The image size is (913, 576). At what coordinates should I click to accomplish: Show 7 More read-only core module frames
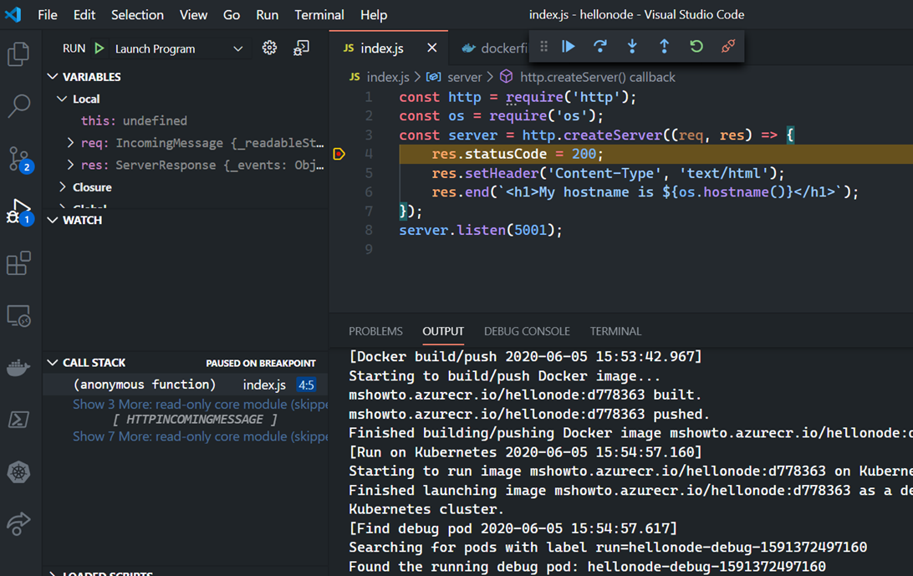point(201,436)
